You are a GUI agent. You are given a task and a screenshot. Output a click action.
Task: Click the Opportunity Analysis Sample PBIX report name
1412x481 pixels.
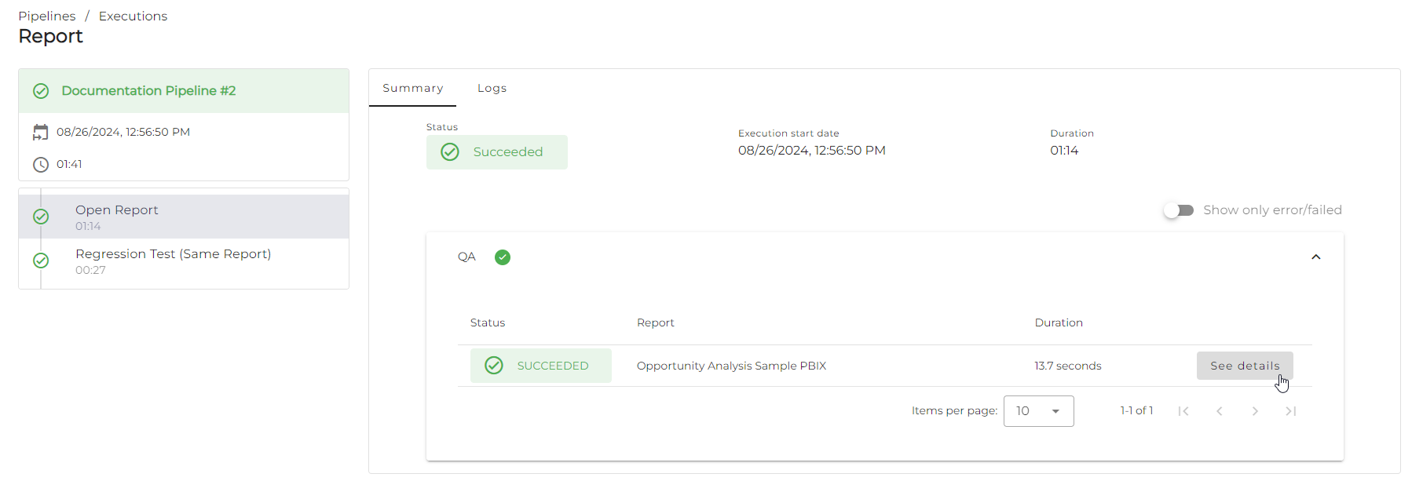pyautogui.click(x=731, y=366)
